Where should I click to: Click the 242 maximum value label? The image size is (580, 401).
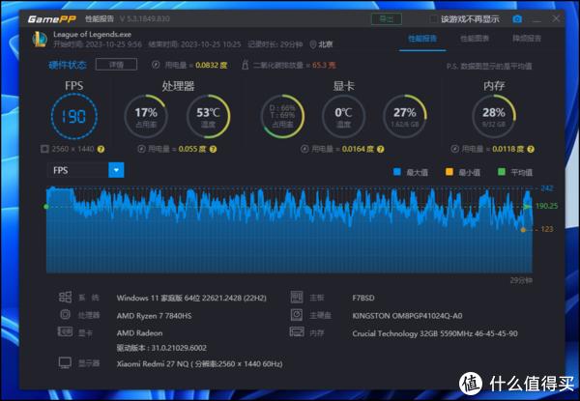(547, 188)
